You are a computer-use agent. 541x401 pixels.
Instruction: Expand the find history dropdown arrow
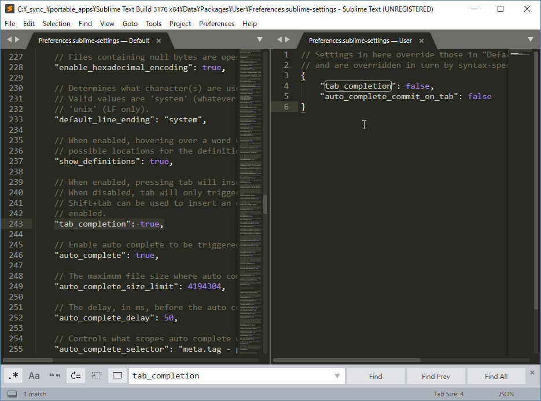[x=337, y=376]
